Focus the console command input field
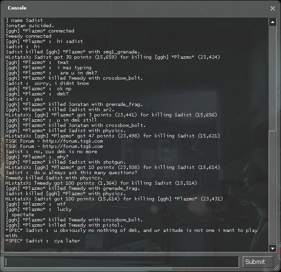Image resolution: width=281 pixels, height=272 pixels. (122, 262)
